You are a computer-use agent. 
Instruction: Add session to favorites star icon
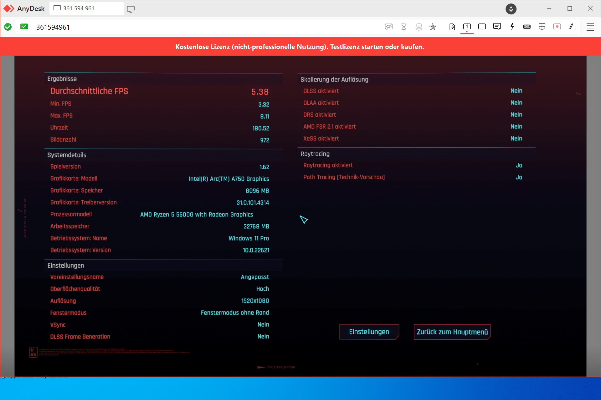433,27
